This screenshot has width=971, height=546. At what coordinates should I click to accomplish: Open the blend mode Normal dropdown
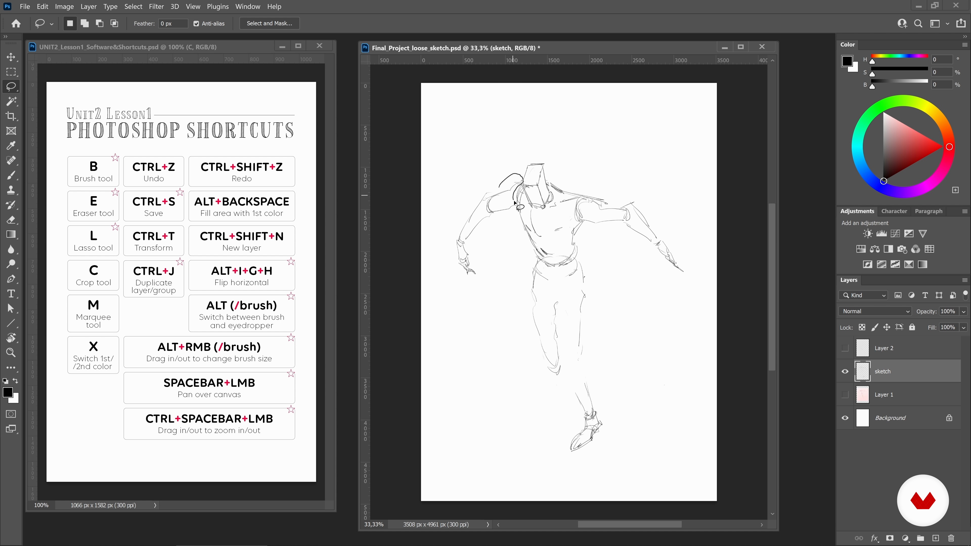point(875,311)
